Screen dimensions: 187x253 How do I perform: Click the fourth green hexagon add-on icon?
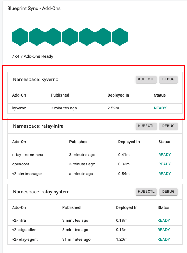tap(70, 37)
